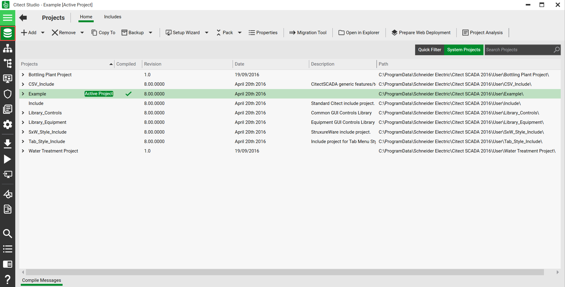The image size is (565, 287).
Task: Click Open in Explorer button
Action: click(359, 33)
